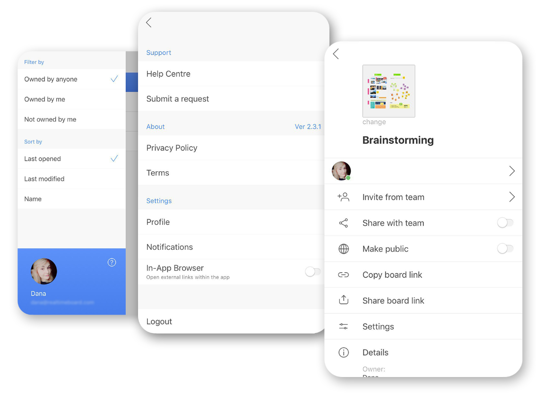Click the share nodes icon
The width and height of the screenshot is (536, 395).
pos(344,223)
